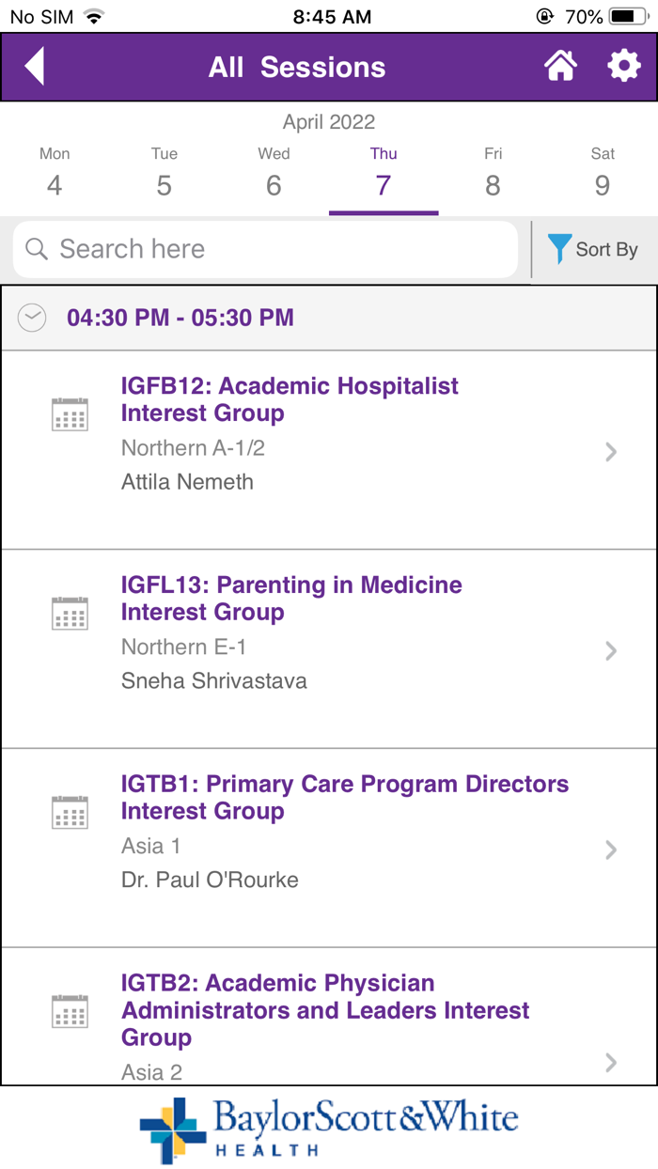This screenshot has height=1169, width=658.
Task: Switch to Friday April 8
Action: click(x=493, y=174)
